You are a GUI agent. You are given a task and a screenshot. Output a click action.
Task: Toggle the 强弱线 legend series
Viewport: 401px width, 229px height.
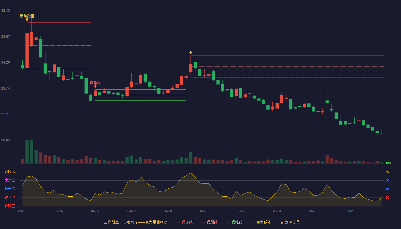click(210, 222)
